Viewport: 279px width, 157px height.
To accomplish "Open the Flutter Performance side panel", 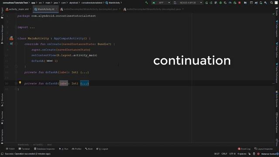I will point(277,73).
